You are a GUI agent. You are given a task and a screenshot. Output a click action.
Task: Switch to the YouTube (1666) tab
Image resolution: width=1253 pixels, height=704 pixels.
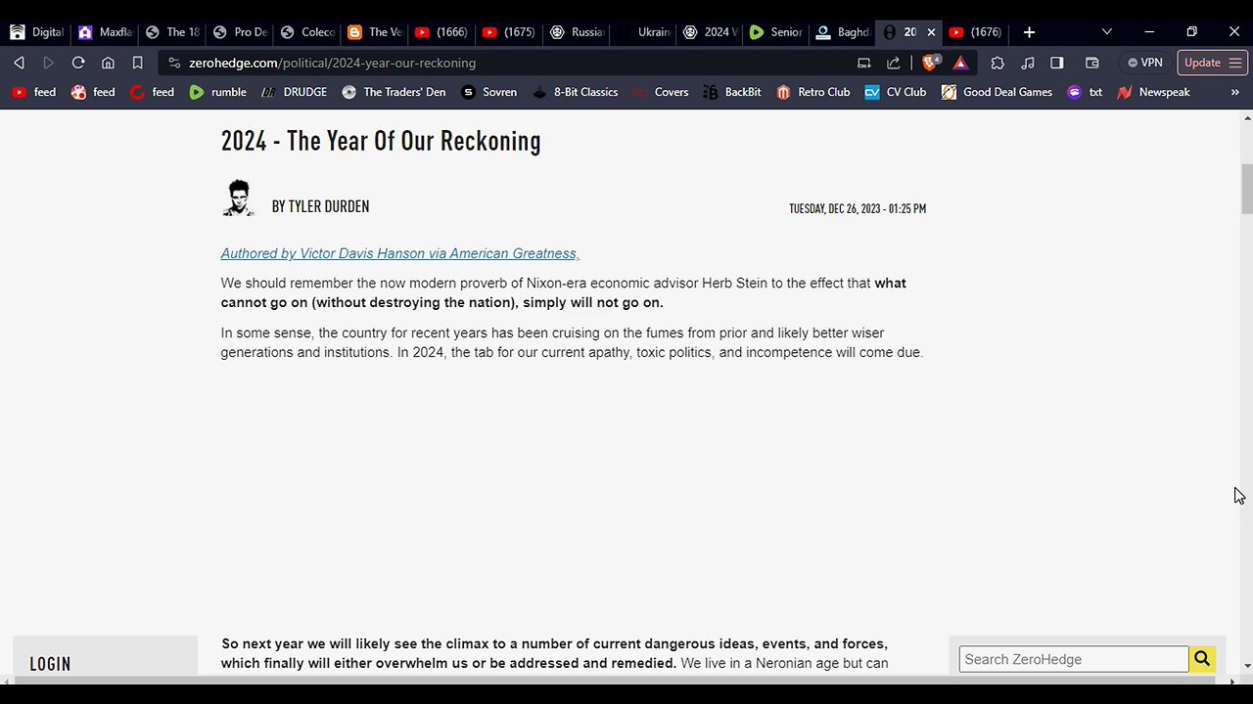(x=442, y=32)
